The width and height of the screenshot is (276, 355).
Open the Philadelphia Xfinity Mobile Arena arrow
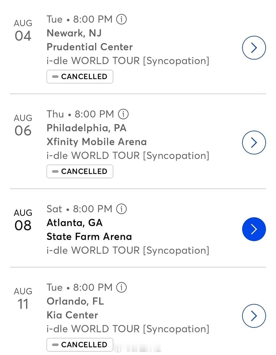254,143
